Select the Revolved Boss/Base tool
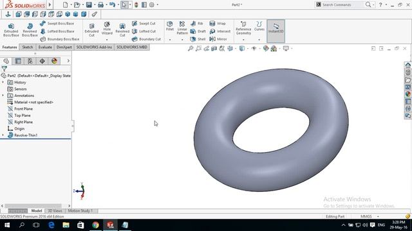Screen dimensions: 412x231 [30, 30]
